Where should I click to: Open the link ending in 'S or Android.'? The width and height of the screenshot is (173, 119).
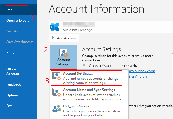point(138,76)
